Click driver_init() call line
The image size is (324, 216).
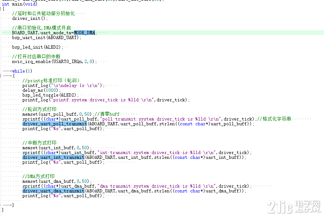(30, 18)
